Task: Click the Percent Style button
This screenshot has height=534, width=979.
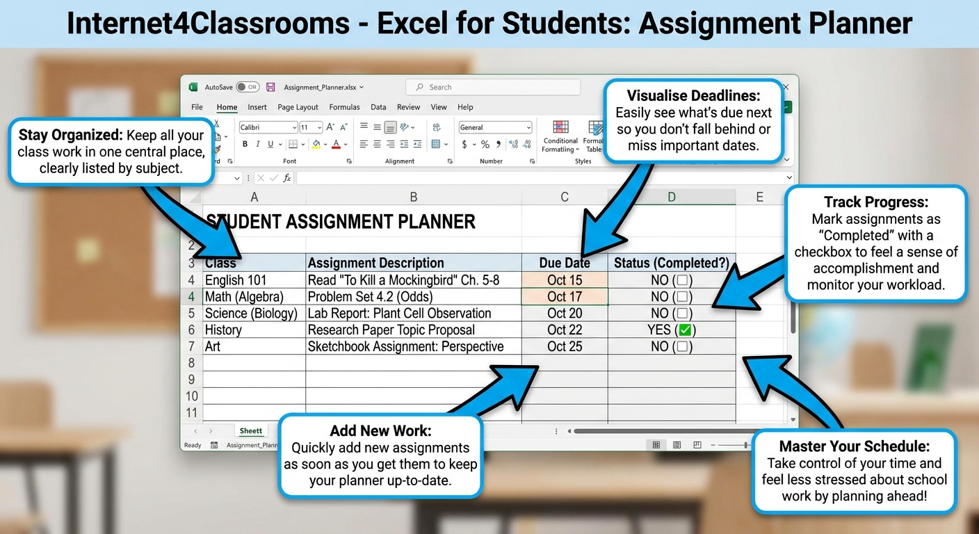Action: coord(485,145)
